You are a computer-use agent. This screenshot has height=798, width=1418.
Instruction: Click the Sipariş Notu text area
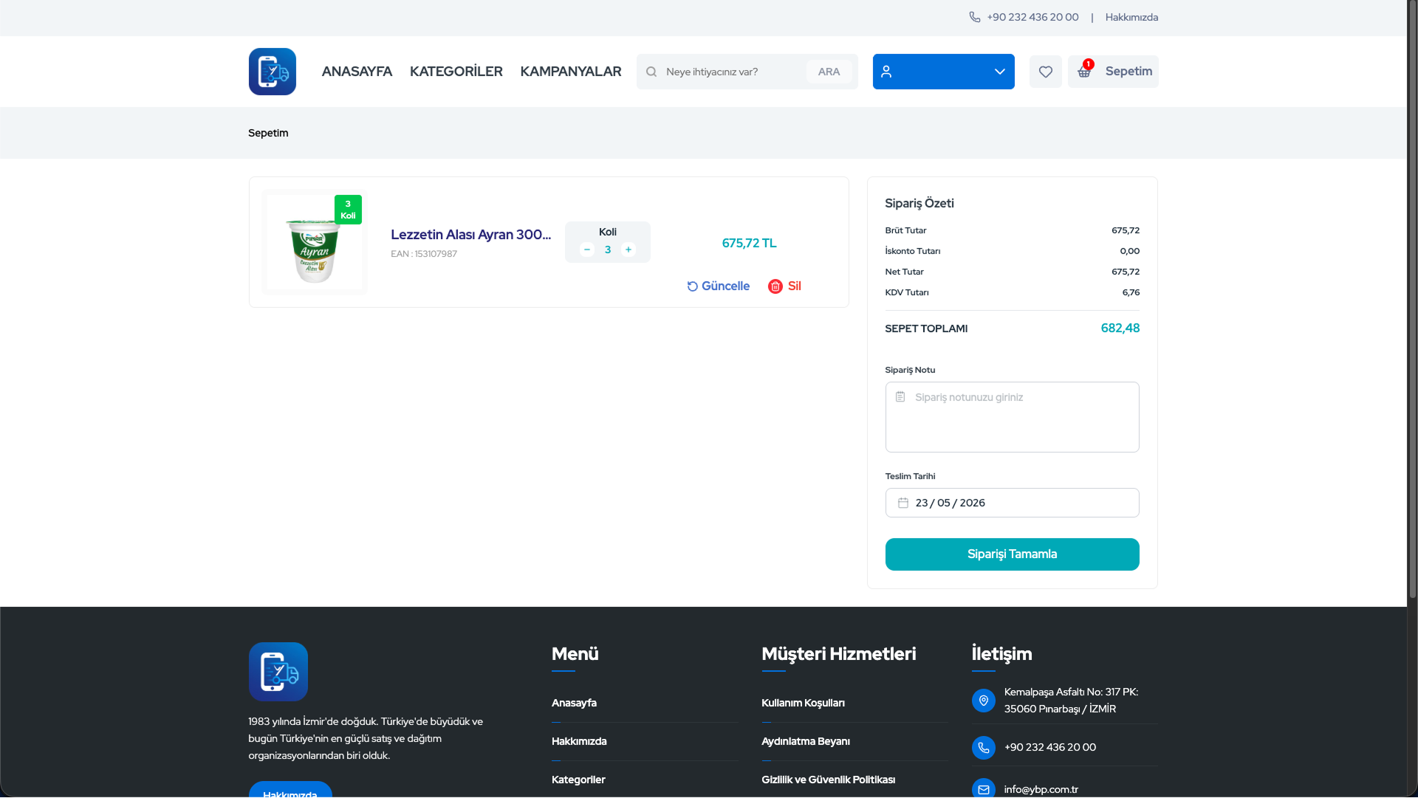(1012, 417)
